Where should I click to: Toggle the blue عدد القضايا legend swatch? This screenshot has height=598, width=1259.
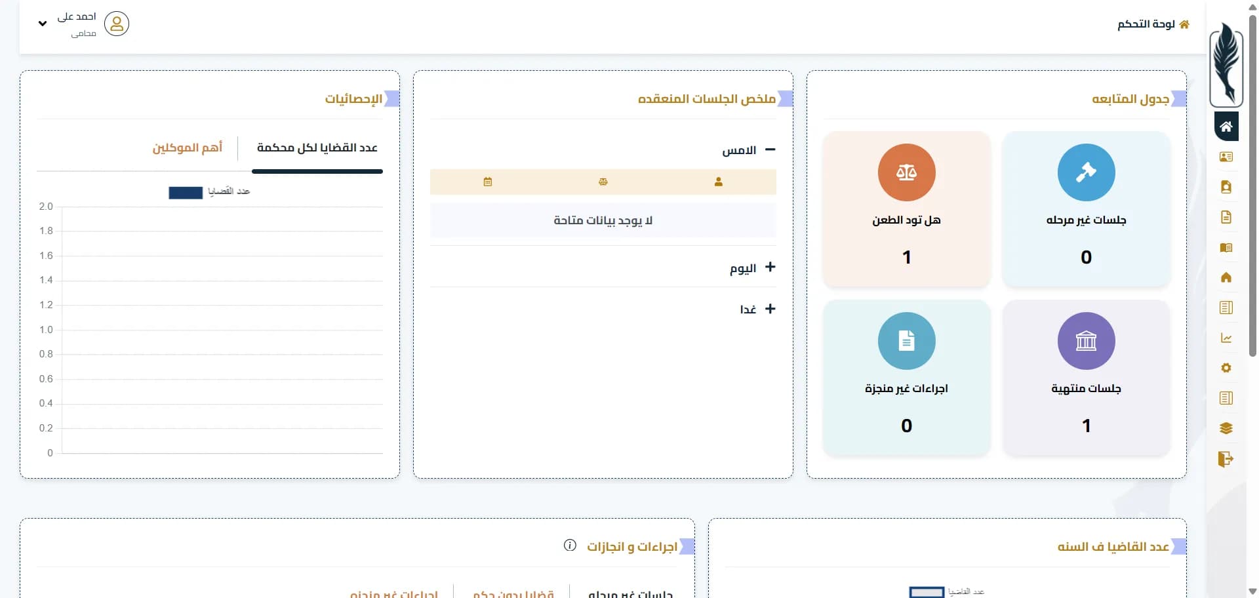click(x=186, y=193)
